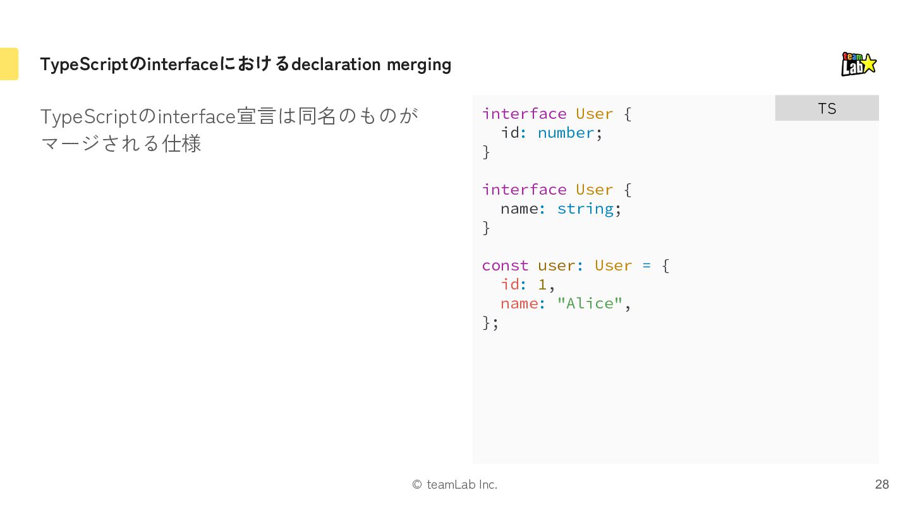Click the "Alice" string literal
The width and height of the screenshot is (910, 512).
(590, 303)
